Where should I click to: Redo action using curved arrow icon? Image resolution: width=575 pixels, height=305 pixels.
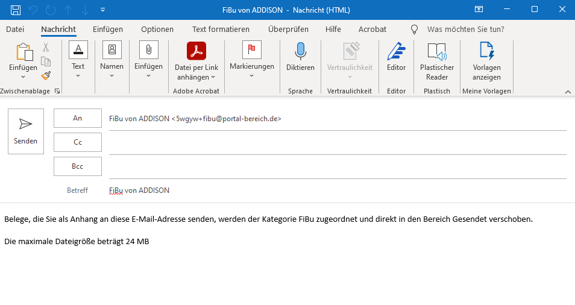click(51, 10)
